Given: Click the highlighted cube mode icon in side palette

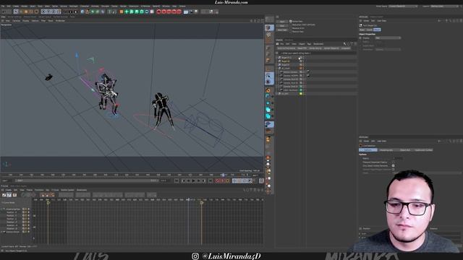Looking at the screenshot, I should click(269, 27).
